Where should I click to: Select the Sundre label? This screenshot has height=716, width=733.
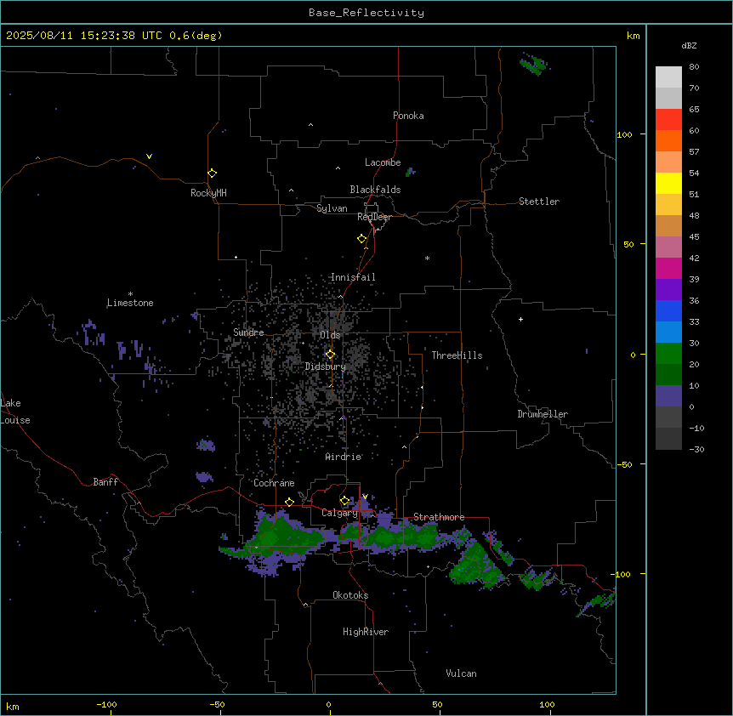[x=248, y=332]
